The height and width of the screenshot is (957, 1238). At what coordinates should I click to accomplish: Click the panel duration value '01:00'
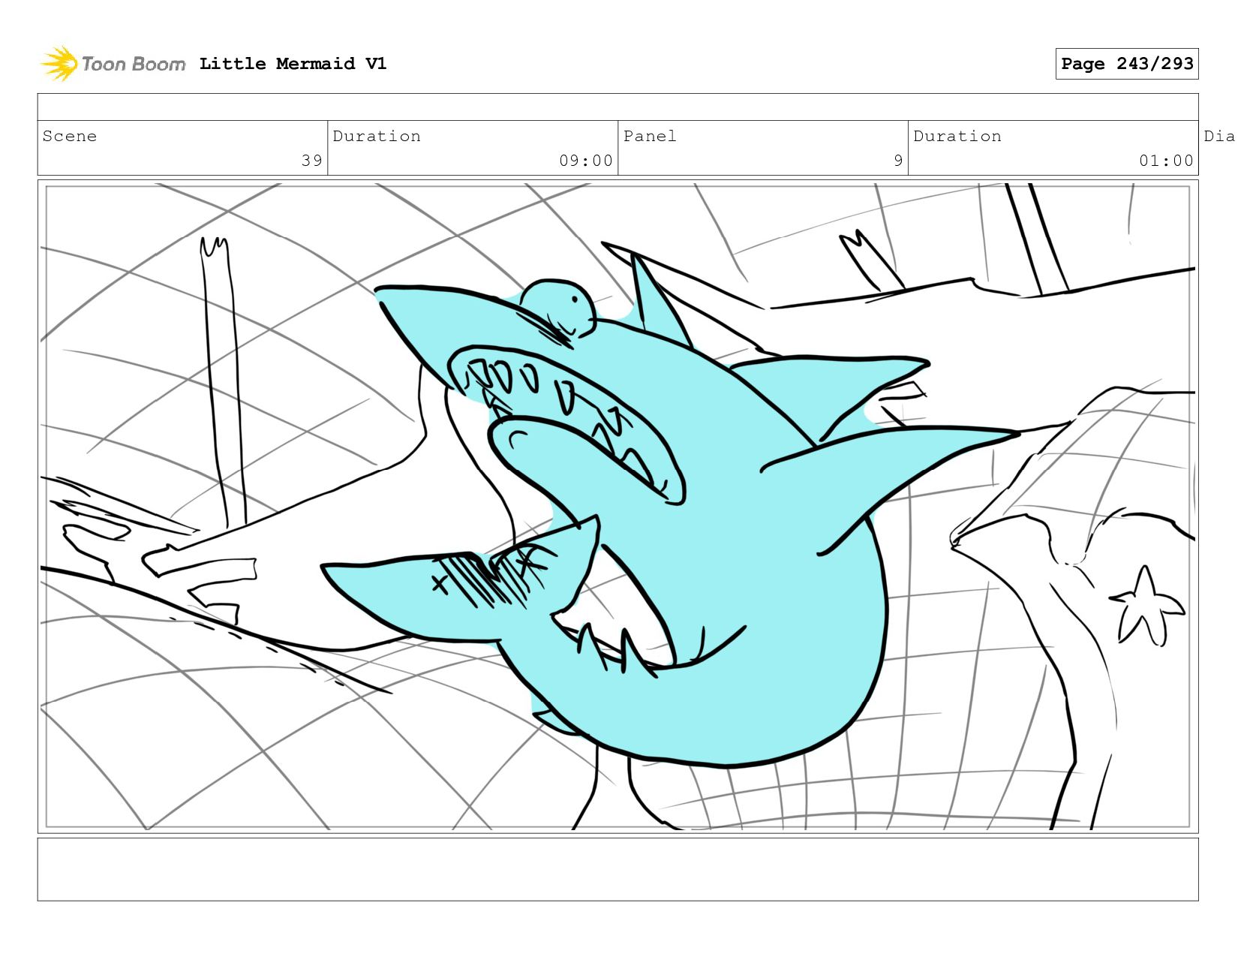click(1166, 161)
